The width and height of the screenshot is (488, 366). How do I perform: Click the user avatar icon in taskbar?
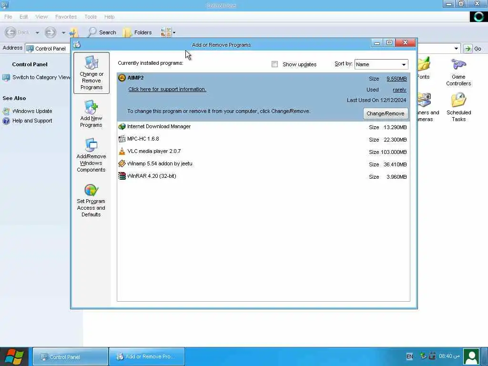(x=471, y=356)
